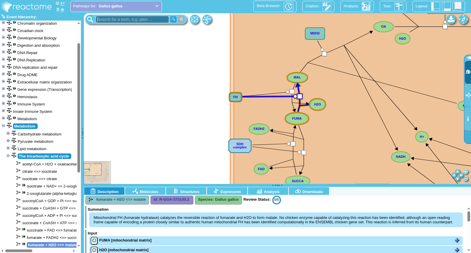
Task: Expand Lipid metabolism node
Action: tap(8, 148)
